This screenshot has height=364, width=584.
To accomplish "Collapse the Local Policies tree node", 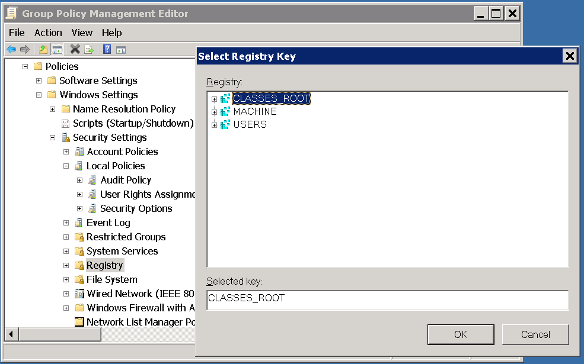I will point(66,166).
